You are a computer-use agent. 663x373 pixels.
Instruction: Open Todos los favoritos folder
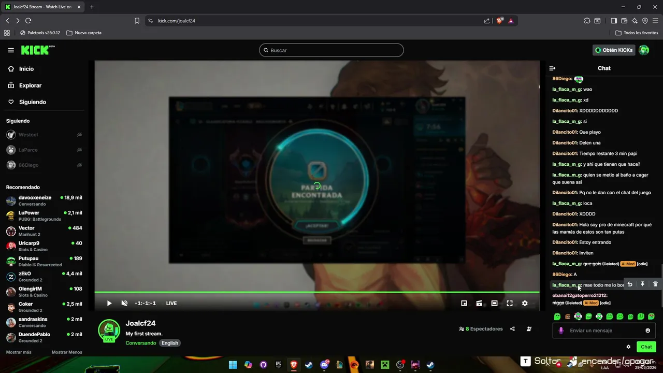click(637, 33)
